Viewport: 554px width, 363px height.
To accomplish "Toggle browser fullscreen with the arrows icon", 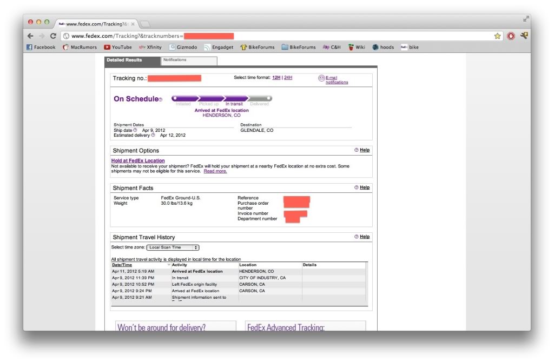I will (526, 19).
